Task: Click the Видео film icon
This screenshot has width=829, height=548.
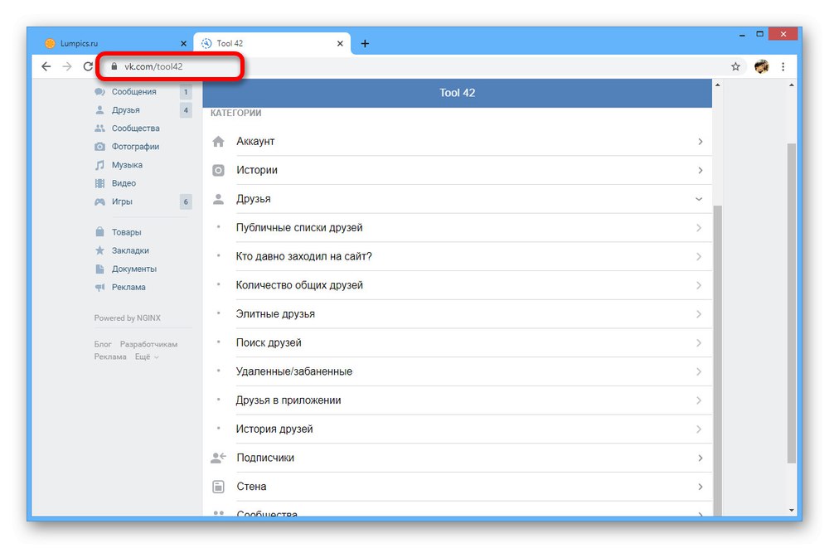Action: pos(99,183)
